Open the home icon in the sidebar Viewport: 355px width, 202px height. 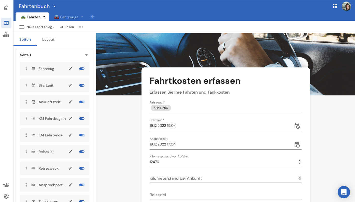tap(6, 8)
